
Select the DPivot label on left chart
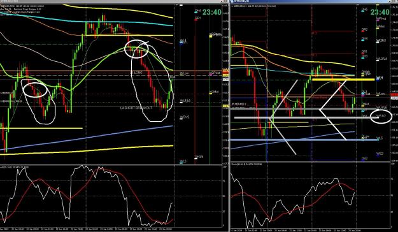coord(215,73)
